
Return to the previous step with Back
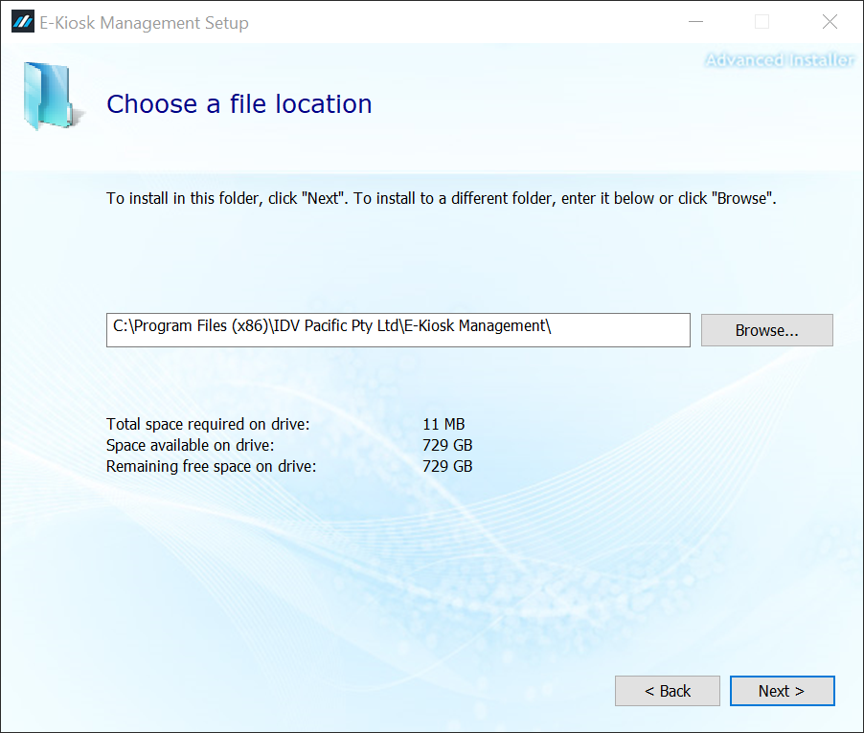pyautogui.click(x=668, y=691)
